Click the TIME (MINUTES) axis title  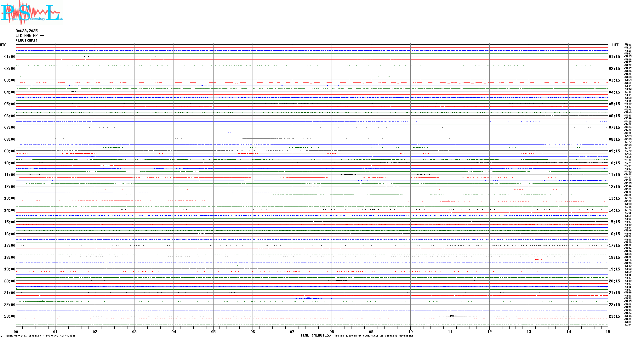click(315, 335)
